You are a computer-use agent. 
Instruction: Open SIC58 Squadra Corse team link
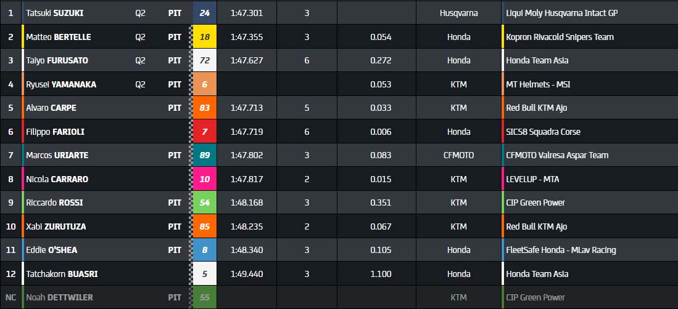click(543, 132)
